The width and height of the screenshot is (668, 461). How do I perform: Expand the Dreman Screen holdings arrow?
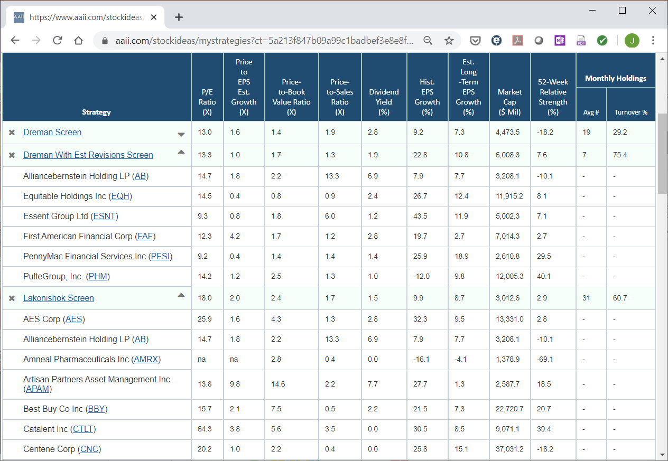click(181, 135)
